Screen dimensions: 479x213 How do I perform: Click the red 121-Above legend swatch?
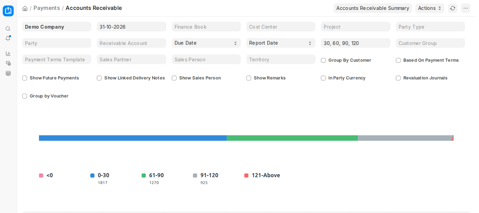[246, 176]
